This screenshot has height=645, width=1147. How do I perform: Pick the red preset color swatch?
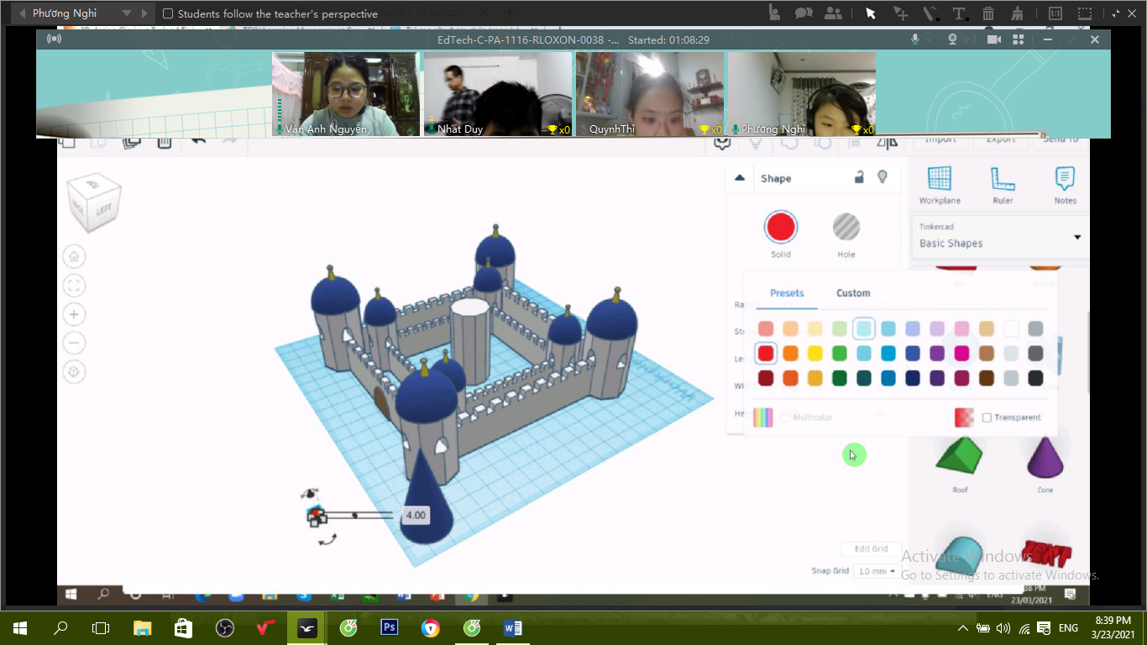tap(766, 354)
